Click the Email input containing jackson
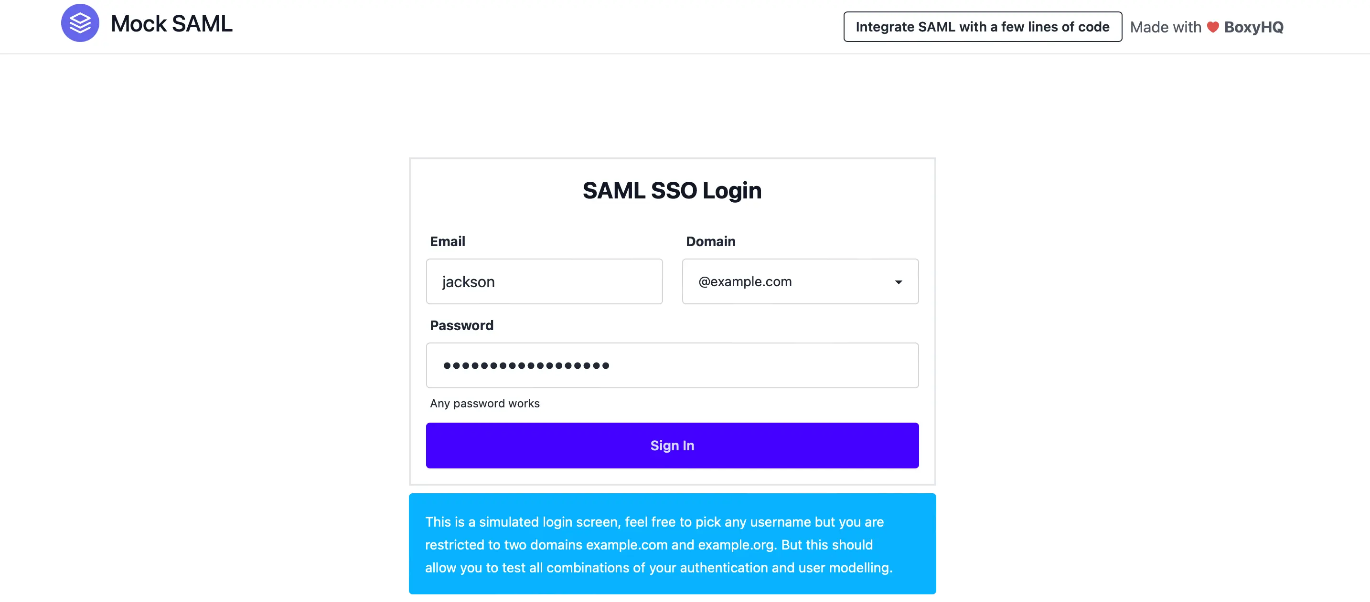Image resolution: width=1370 pixels, height=602 pixels. 544,282
